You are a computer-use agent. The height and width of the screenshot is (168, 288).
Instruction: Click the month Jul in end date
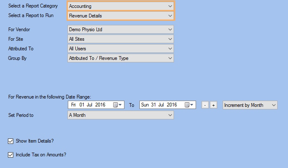click(x=161, y=105)
